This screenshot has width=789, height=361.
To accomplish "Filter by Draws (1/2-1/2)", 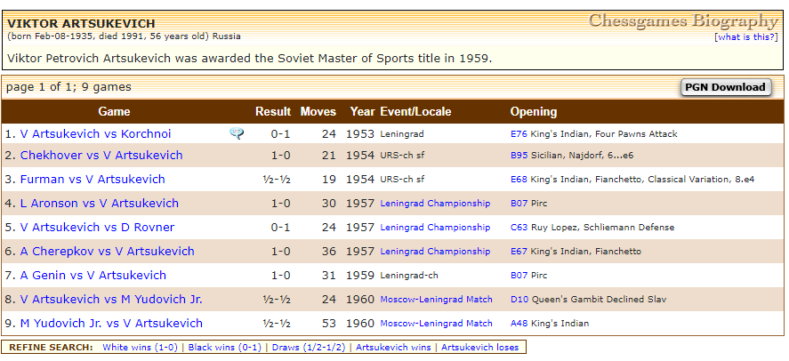I will pyautogui.click(x=309, y=348).
